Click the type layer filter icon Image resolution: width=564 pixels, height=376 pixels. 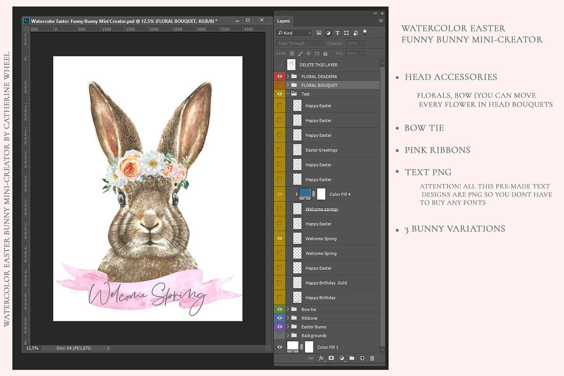coord(337,33)
